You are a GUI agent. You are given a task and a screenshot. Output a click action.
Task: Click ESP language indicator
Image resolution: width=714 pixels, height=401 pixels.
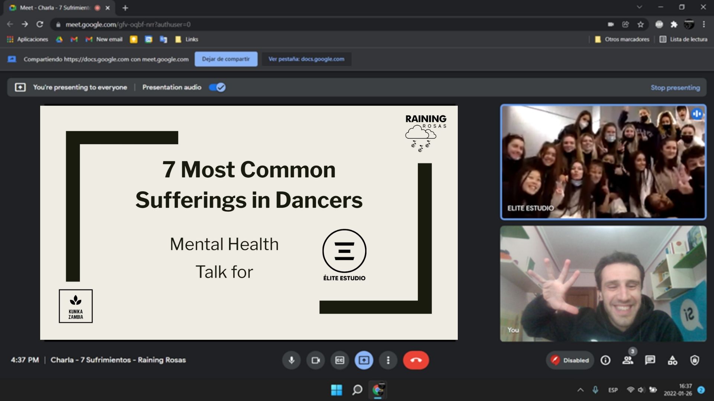click(613, 390)
